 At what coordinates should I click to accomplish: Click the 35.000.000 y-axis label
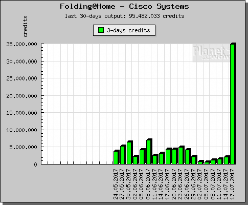tap(21, 44)
